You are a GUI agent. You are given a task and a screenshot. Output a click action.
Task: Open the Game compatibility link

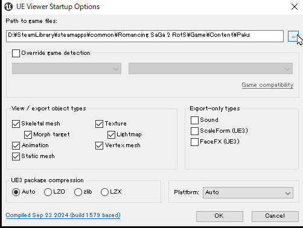pyautogui.click(x=267, y=85)
